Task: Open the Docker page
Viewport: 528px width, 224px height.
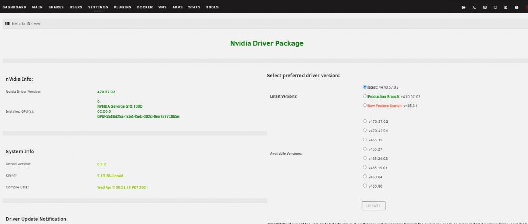Action: click(145, 7)
